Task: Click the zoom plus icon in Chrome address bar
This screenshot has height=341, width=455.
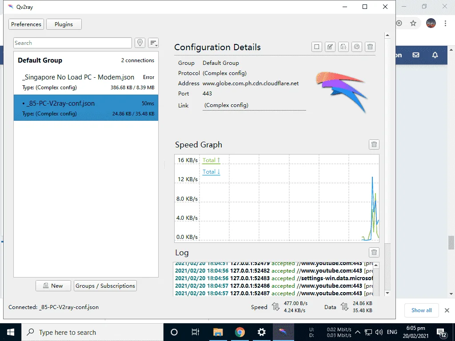Action: 399,23
